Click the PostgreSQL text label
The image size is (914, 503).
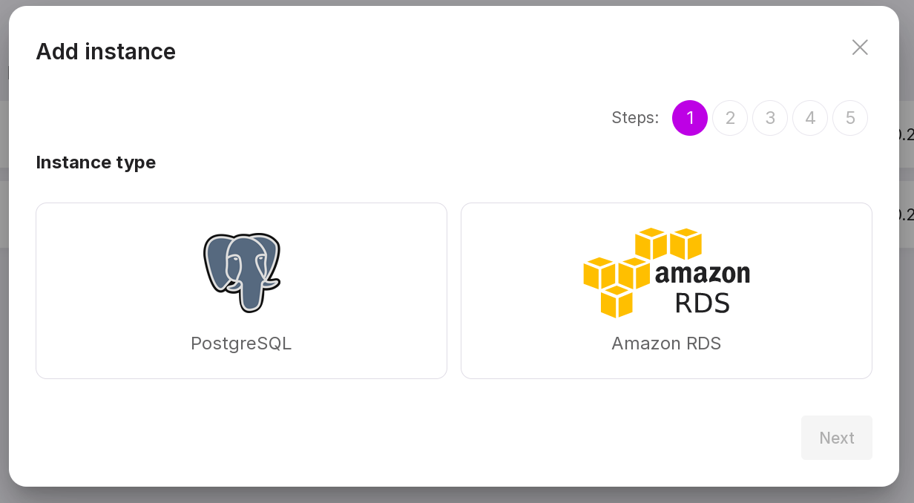tap(241, 343)
